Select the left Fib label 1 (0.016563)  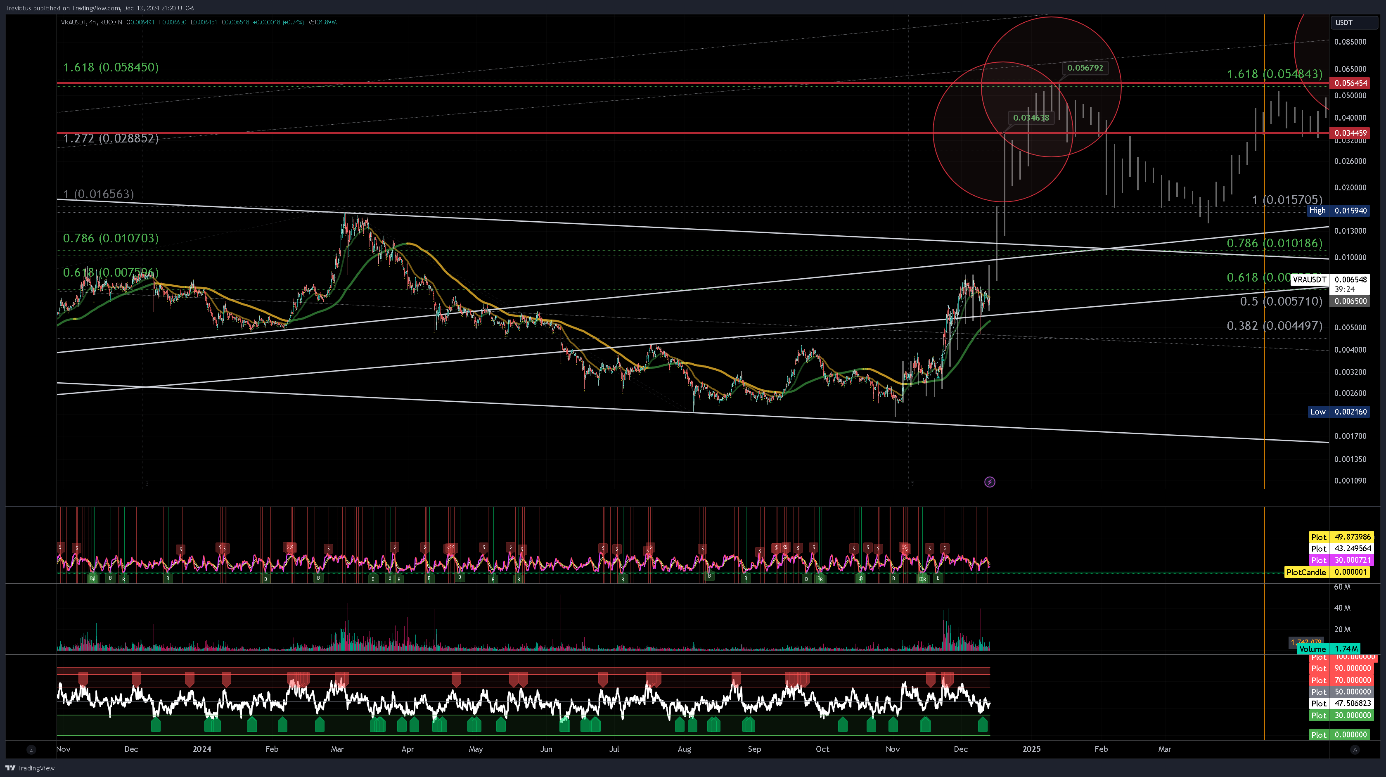(98, 194)
